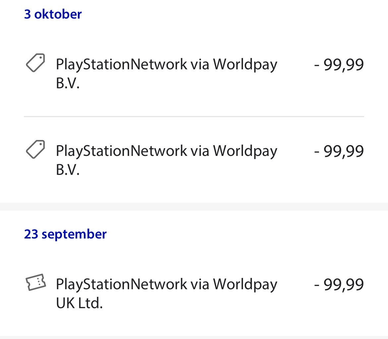388x339 pixels.
Task: Click the - 99,99 amount of first 3 oktober payment
Action: [339, 64]
